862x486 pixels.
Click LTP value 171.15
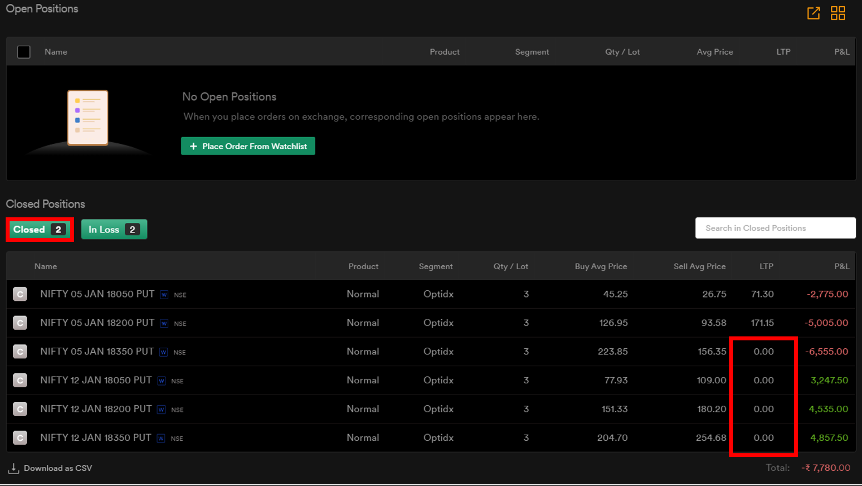tap(762, 323)
